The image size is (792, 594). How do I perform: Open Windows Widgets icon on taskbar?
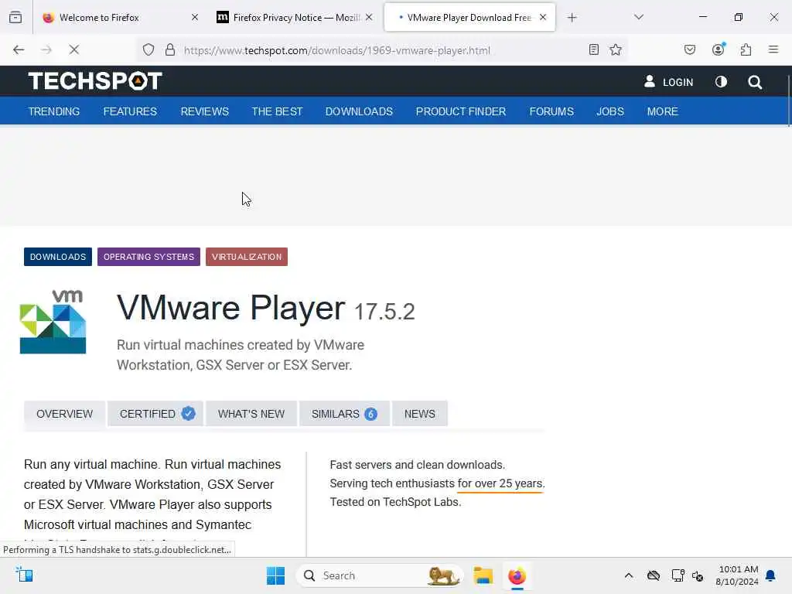pos(24,575)
